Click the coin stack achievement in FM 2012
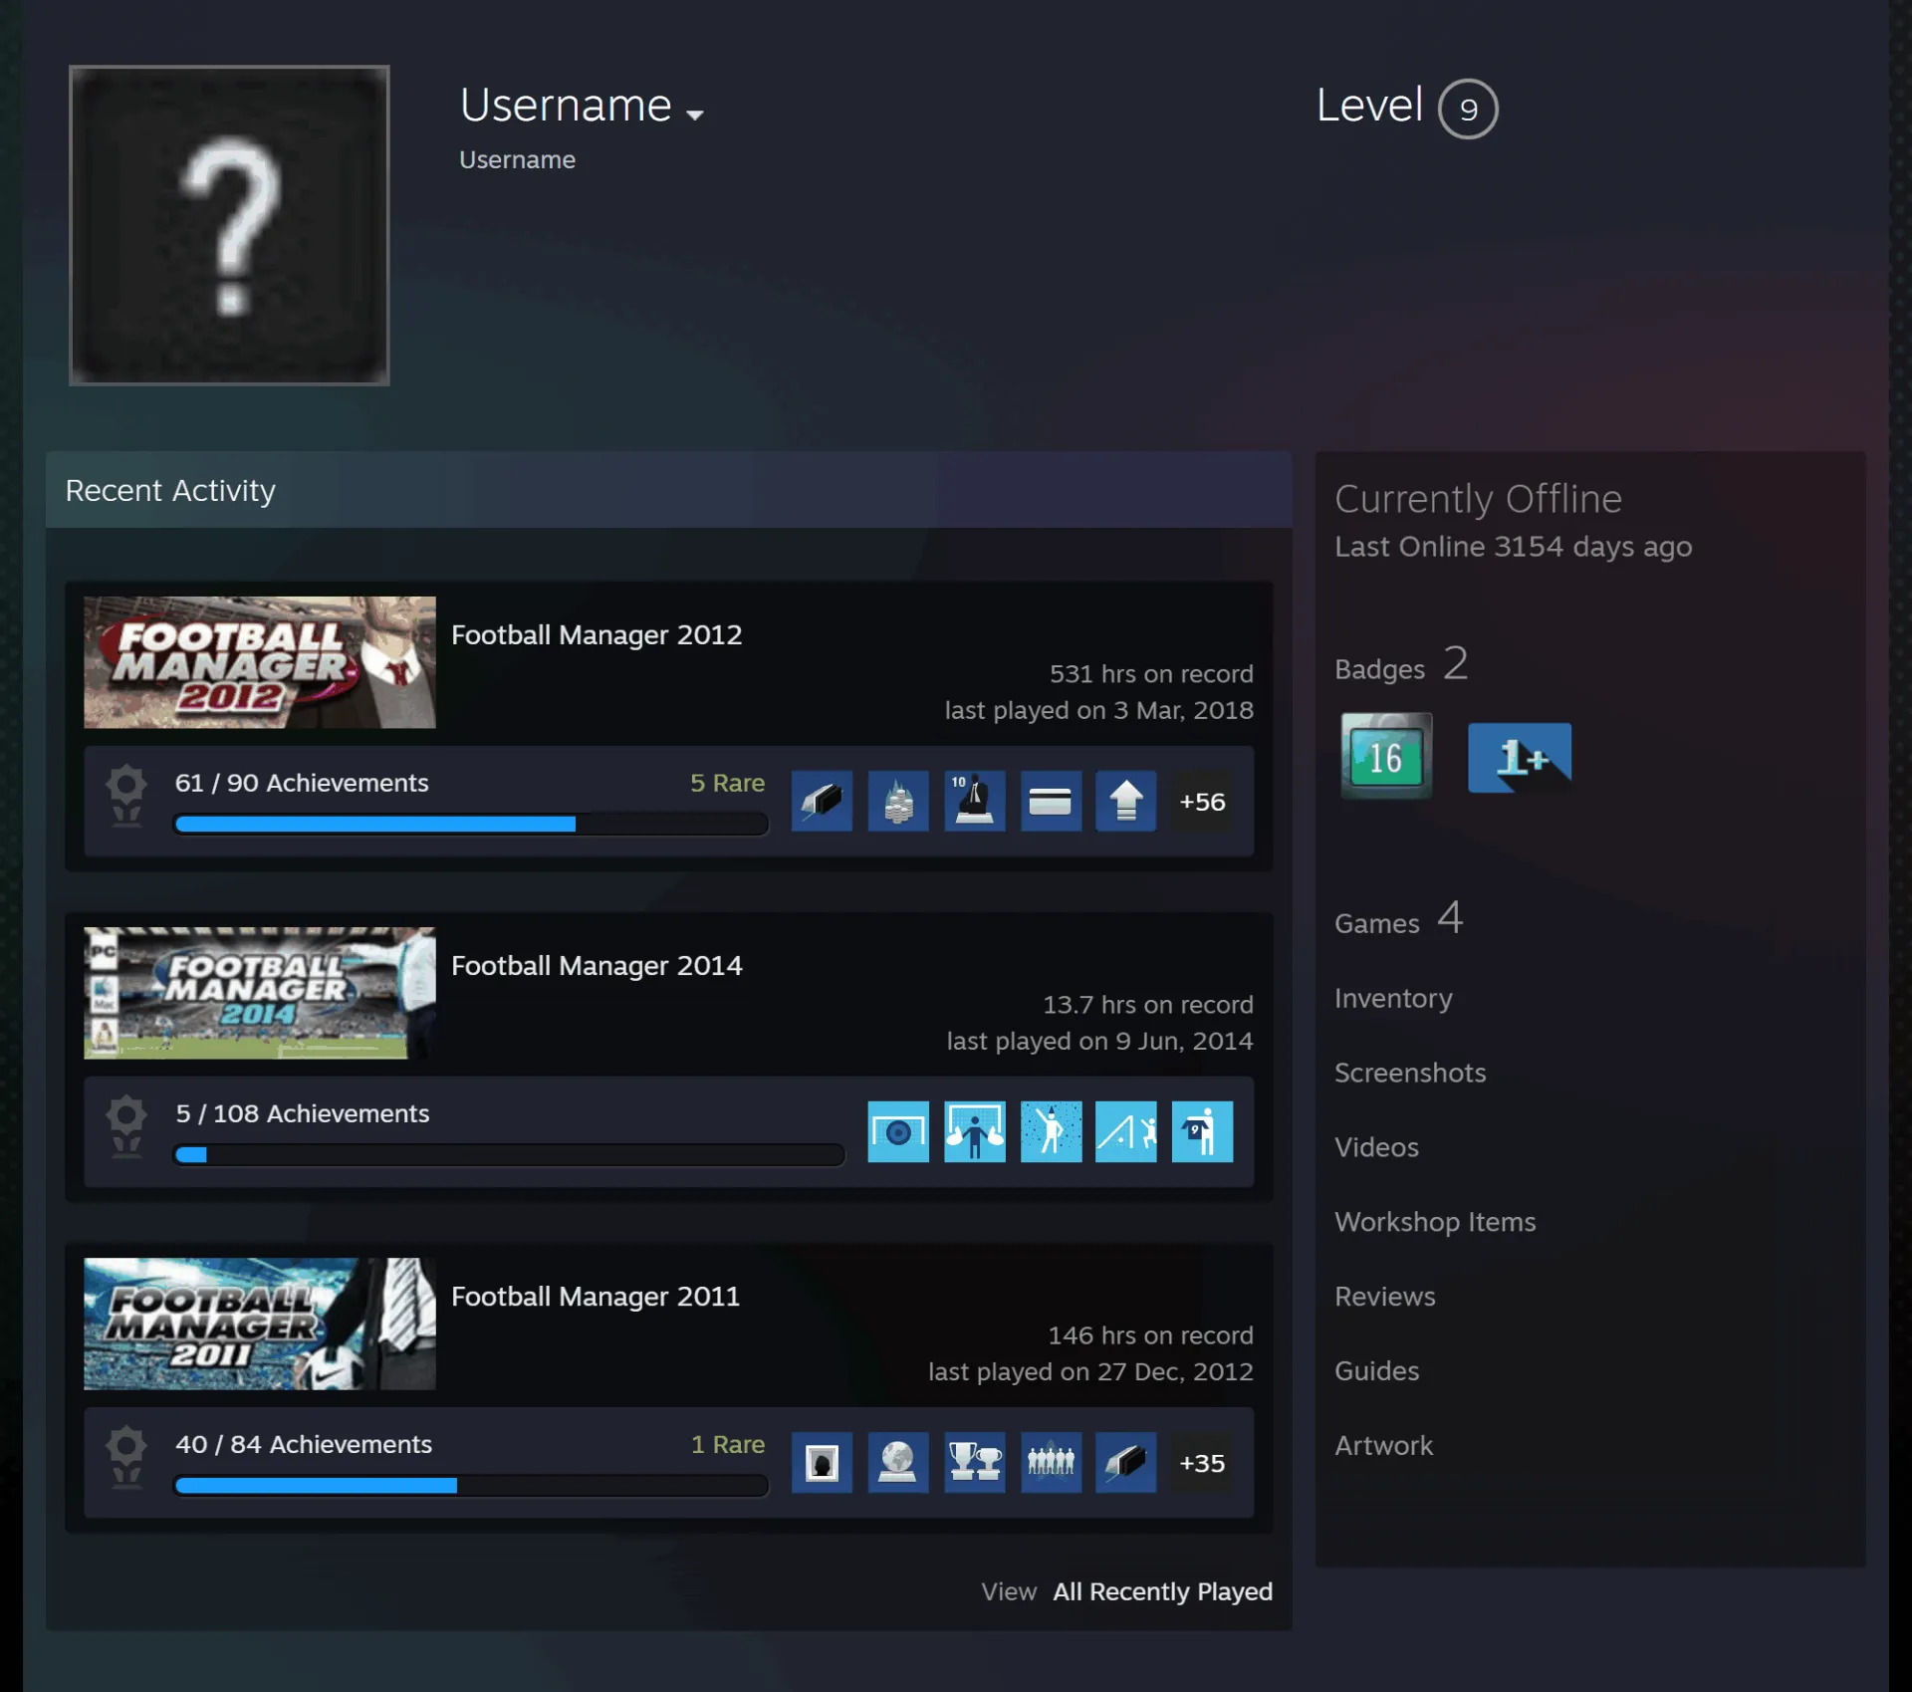Image resolution: width=1912 pixels, height=1692 pixels. coord(898,801)
